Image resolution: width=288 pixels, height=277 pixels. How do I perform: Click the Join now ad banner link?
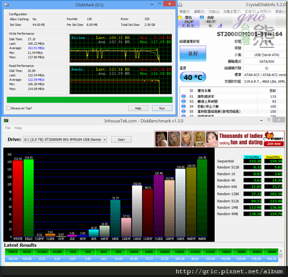pyautogui.click(x=273, y=143)
